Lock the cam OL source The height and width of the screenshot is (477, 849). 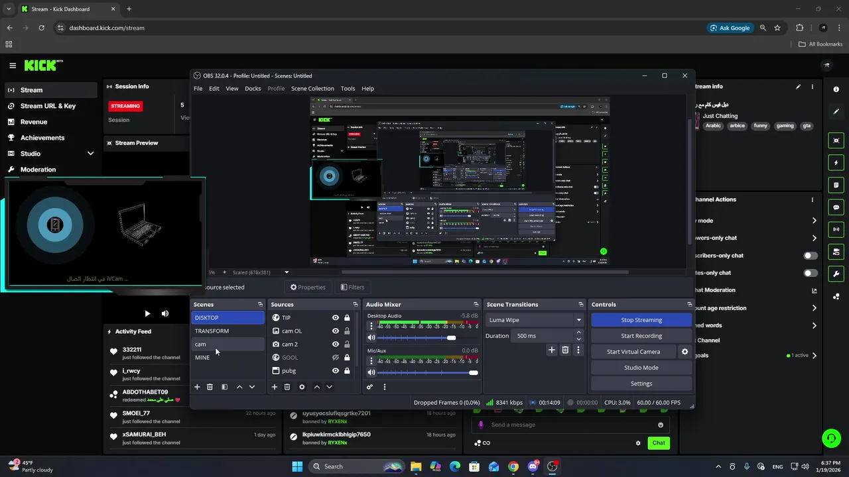coord(347,331)
